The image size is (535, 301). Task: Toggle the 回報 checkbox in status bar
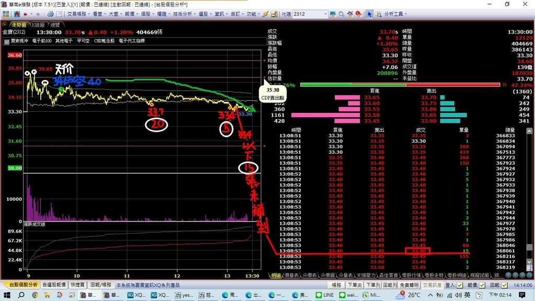click(x=504, y=285)
